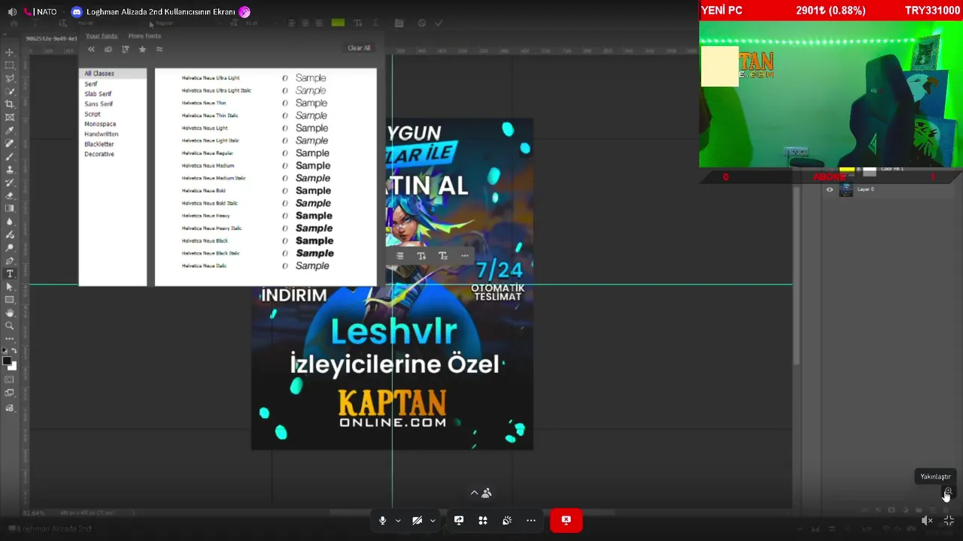Select the Rectangle shape tool
Image resolution: width=963 pixels, height=541 pixels.
click(x=10, y=300)
